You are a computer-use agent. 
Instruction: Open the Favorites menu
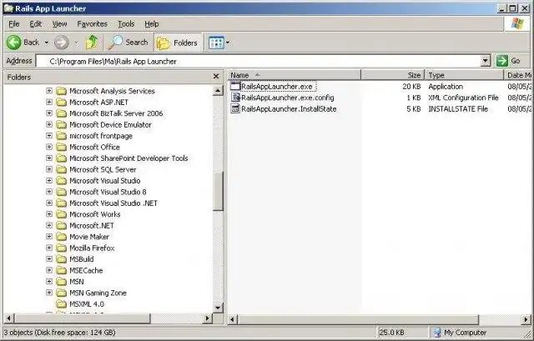(x=92, y=24)
